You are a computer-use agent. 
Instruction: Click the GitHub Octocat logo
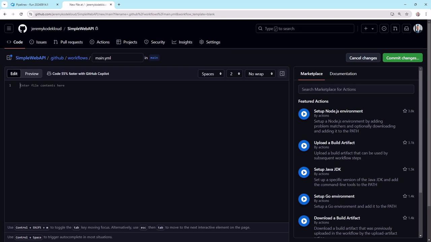coord(23,29)
